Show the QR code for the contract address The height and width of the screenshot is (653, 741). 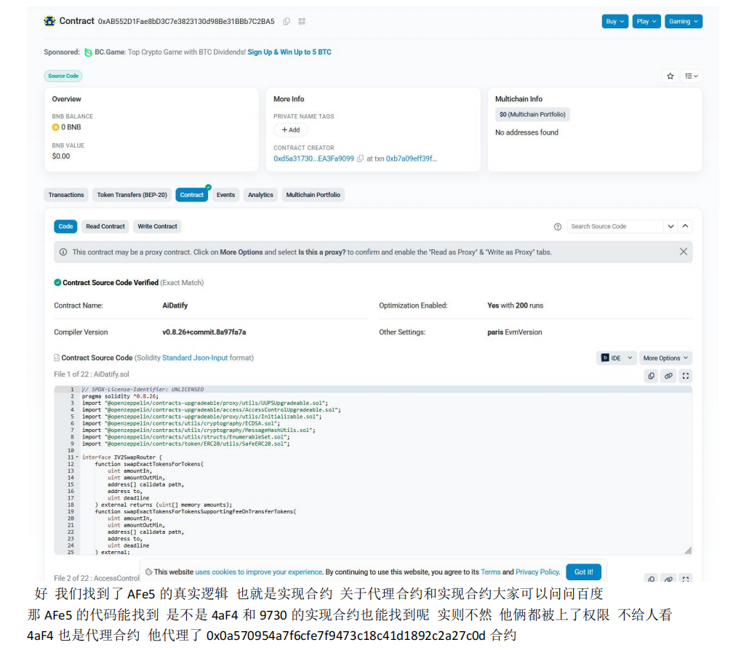(302, 22)
